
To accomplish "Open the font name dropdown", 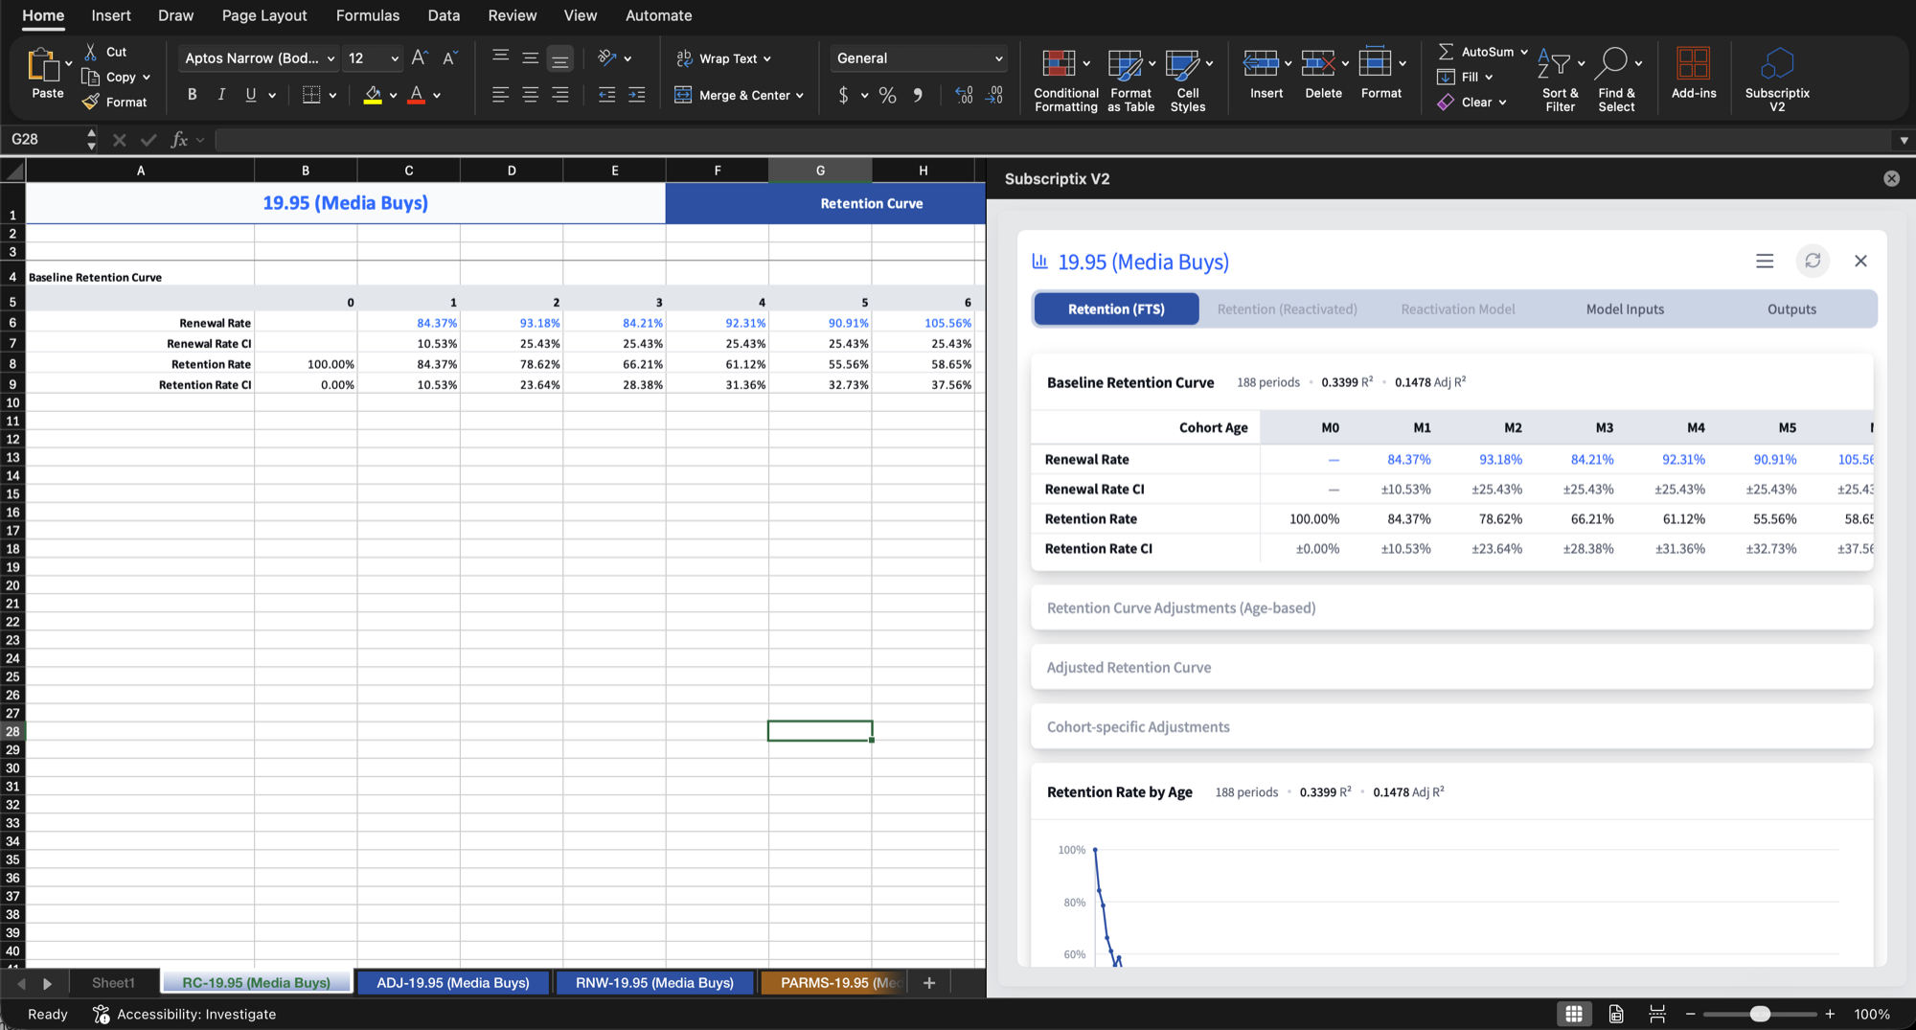I will (331, 58).
